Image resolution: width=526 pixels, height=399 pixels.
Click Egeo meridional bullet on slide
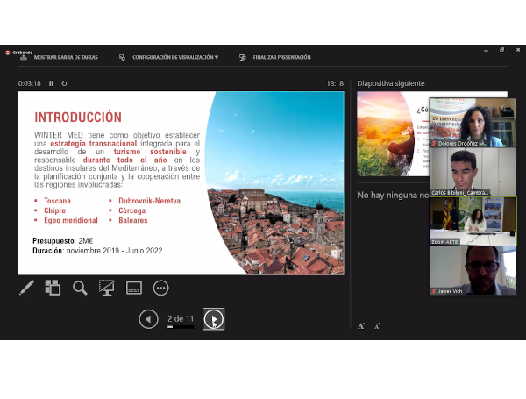(x=71, y=220)
